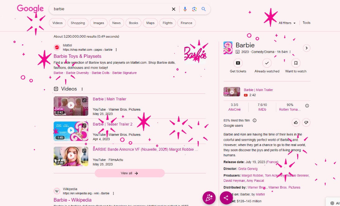Open the Greta Gerwig director link
This screenshot has width=340, height=206.
[248, 169]
